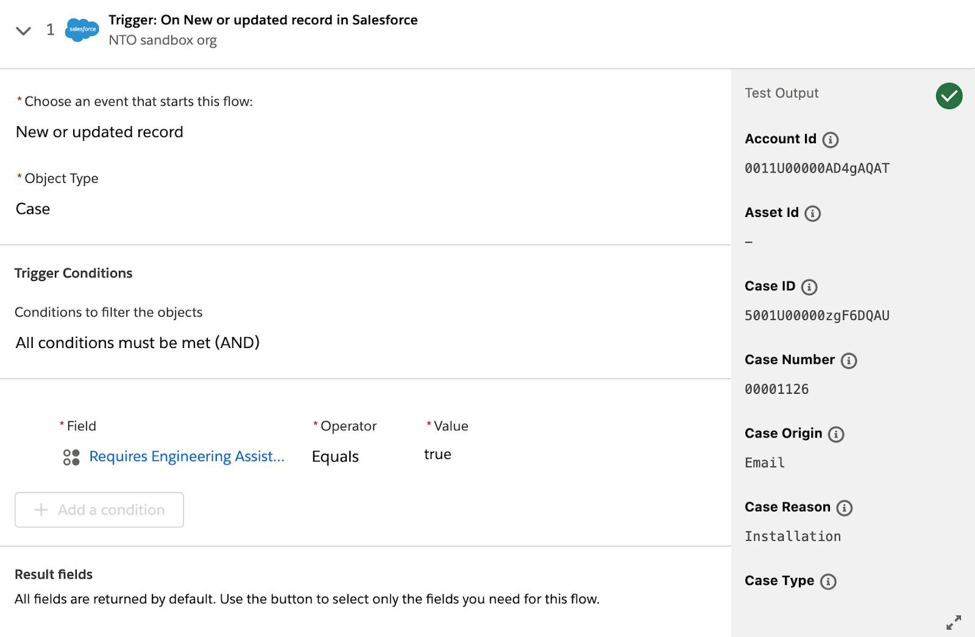Image resolution: width=975 pixels, height=637 pixels.
Task: Click the Case ID label
Action: point(770,286)
